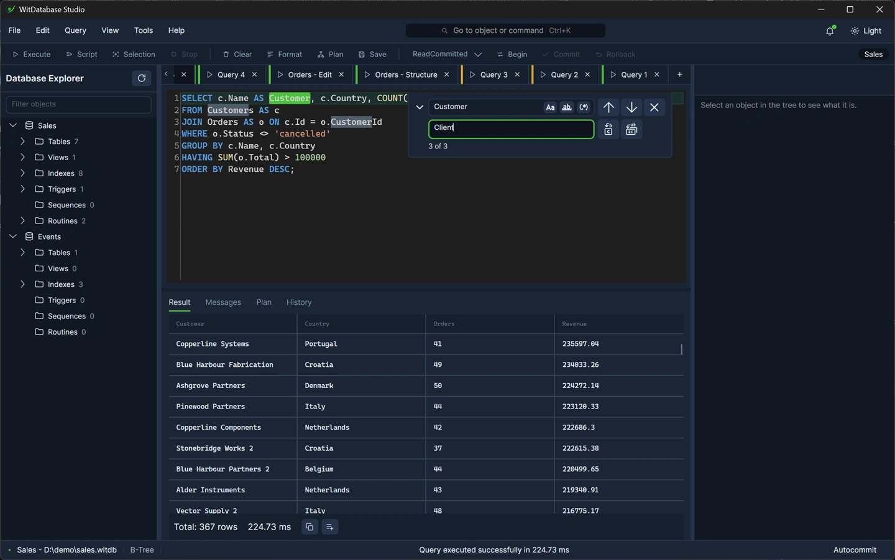The width and height of the screenshot is (895, 560).
Task: Click the Filter objects field
Action: [78, 104]
